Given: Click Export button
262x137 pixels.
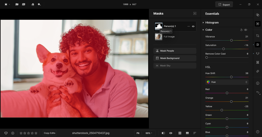Looking at the screenshot, I should (224, 4).
